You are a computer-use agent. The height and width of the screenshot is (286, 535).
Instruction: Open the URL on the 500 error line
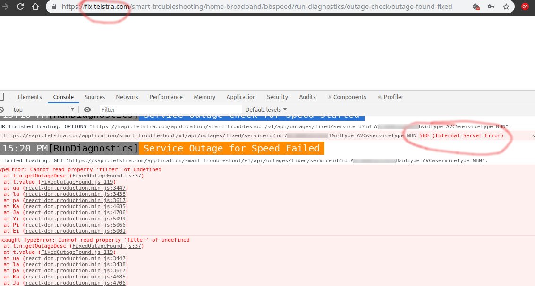click(x=210, y=135)
